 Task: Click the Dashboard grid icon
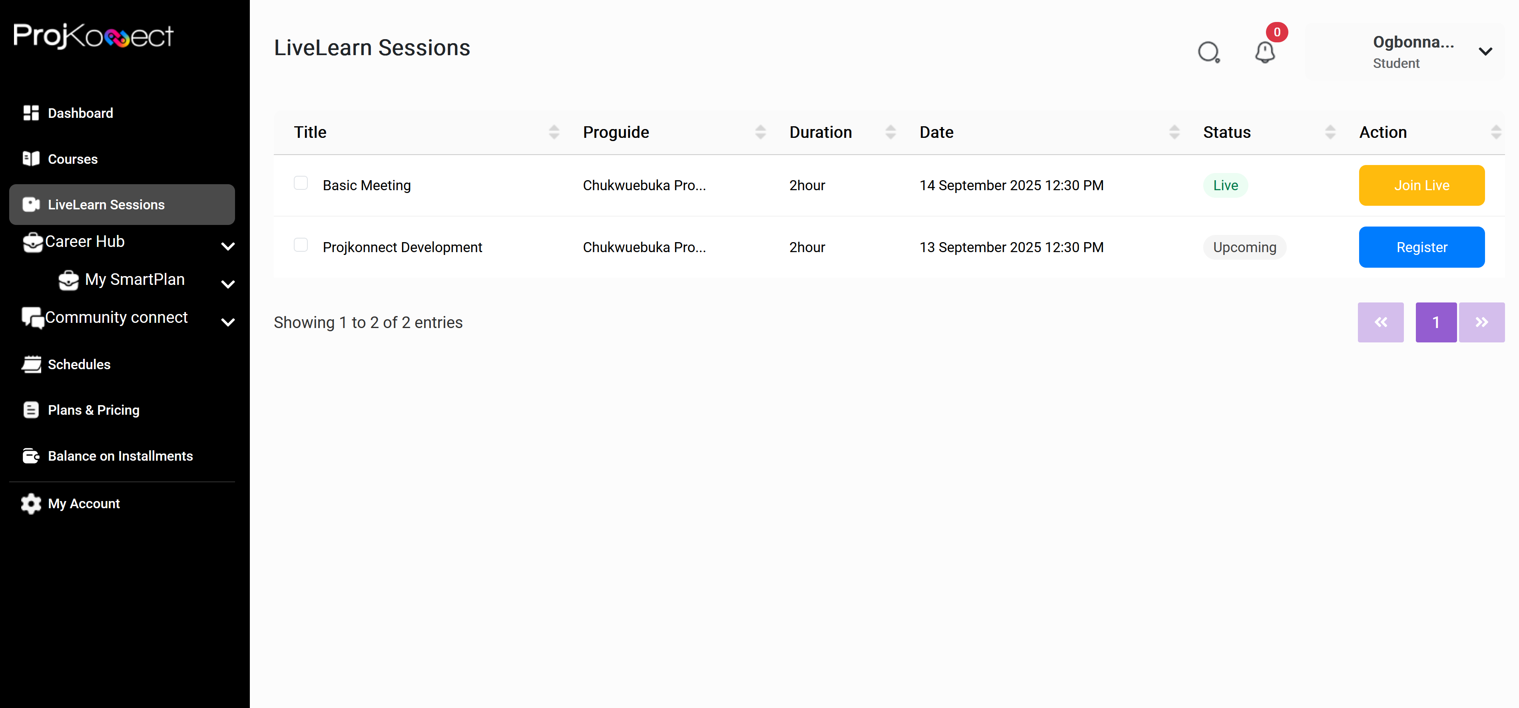31,113
